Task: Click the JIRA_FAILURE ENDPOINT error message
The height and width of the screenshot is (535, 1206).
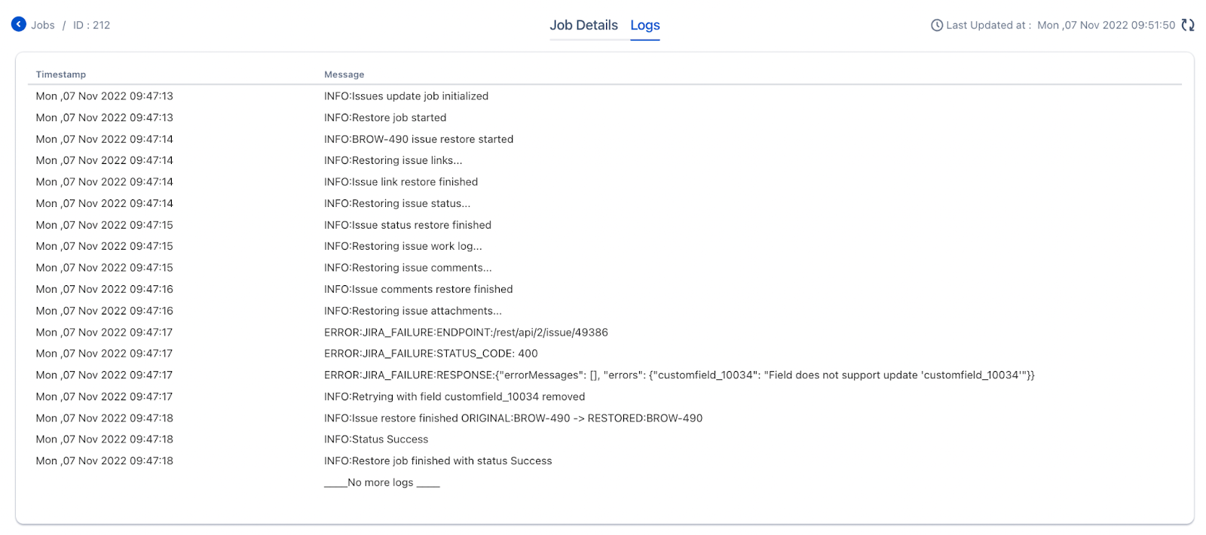Action: [466, 333]
